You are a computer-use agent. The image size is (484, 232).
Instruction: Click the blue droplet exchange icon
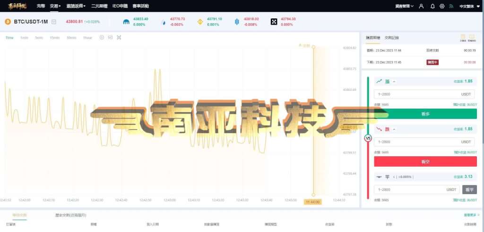tap(163, 22)
